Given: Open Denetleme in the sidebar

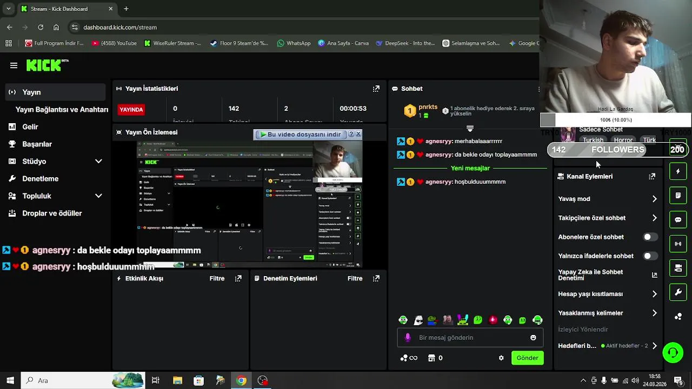Looking at the screenshot, I should [40, 179].
